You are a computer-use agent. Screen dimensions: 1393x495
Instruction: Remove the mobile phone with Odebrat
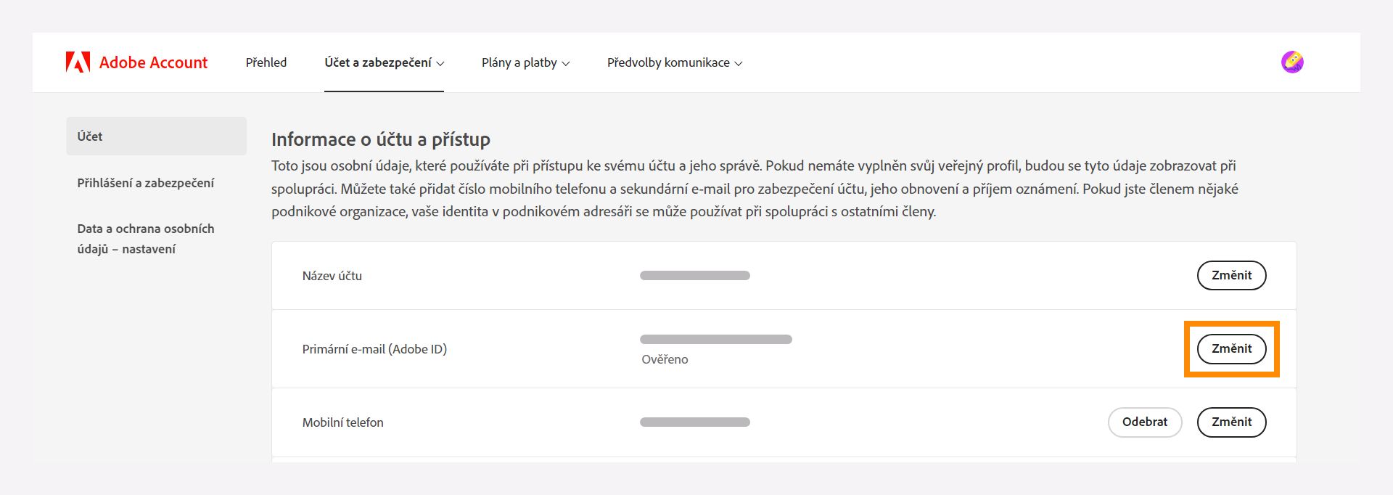coord(1145,422)
